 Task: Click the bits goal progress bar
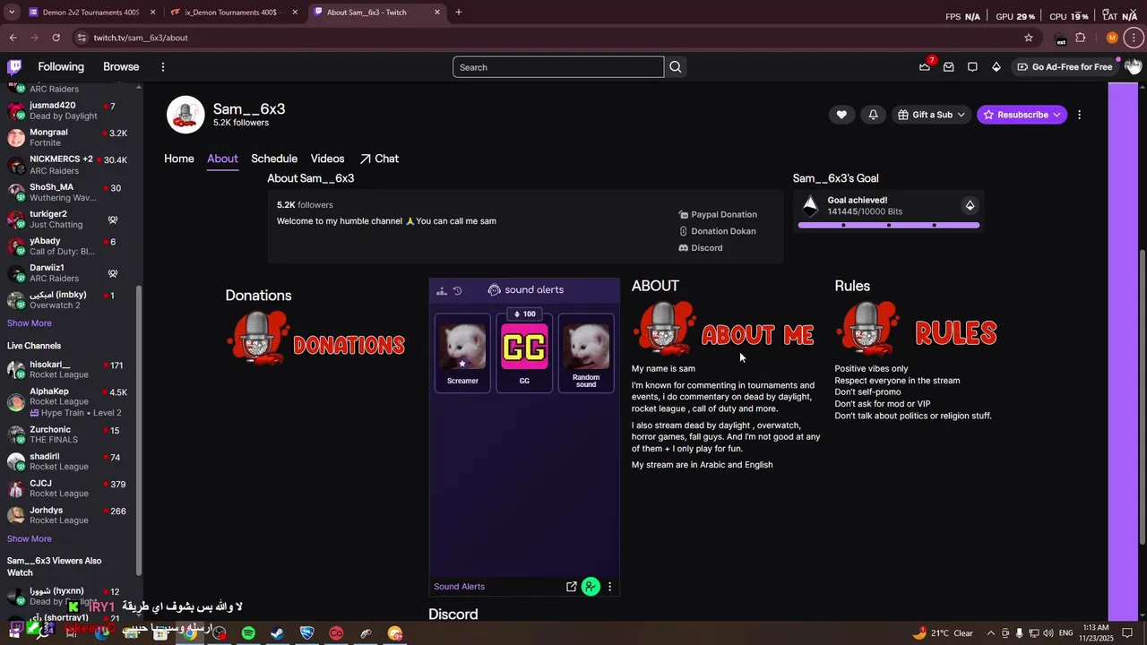889,226
